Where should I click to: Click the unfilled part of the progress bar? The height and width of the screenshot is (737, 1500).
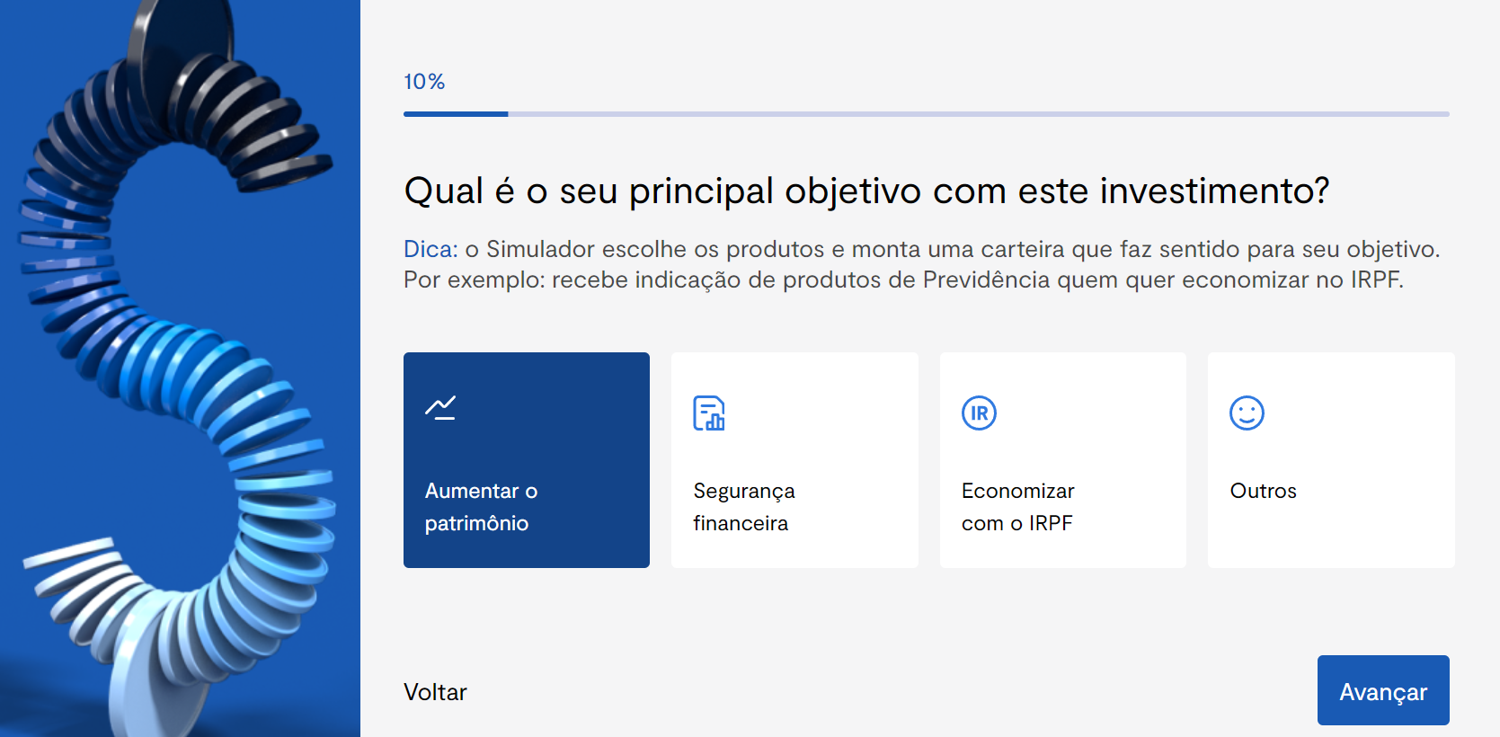(978, 114)
